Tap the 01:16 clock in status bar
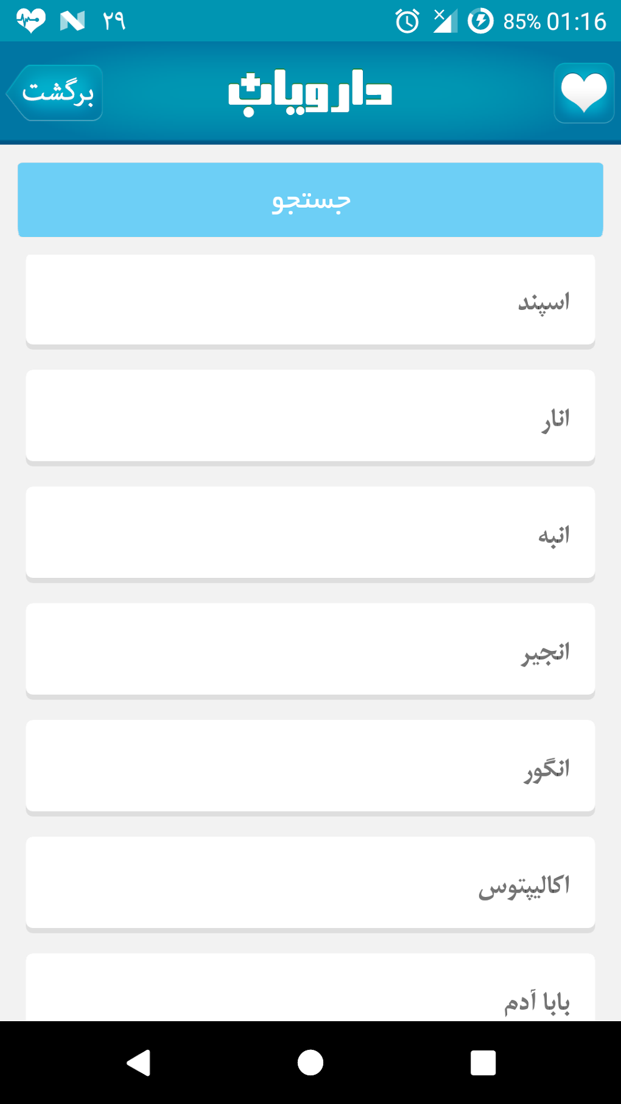This screenshot has width=621, height=1104. (x=576, y=21)
